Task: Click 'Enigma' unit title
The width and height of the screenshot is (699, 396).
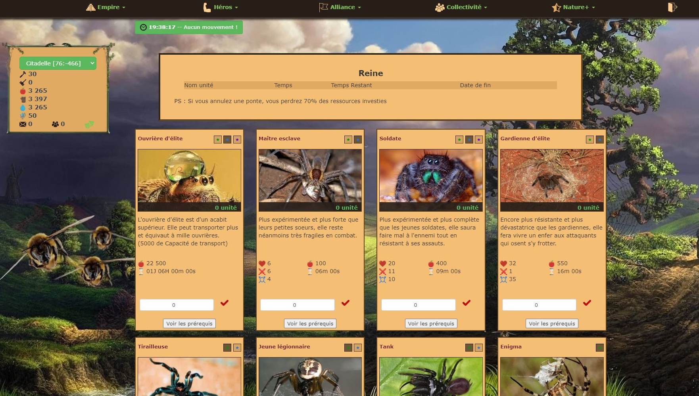Action: 511,346
